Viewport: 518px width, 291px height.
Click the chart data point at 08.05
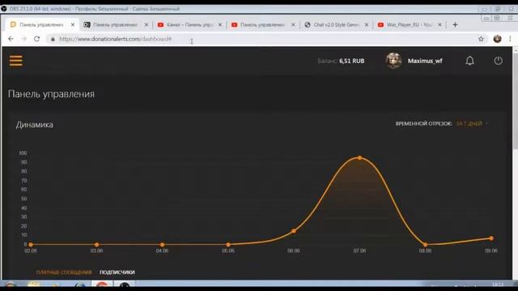[x=425, y=245]
